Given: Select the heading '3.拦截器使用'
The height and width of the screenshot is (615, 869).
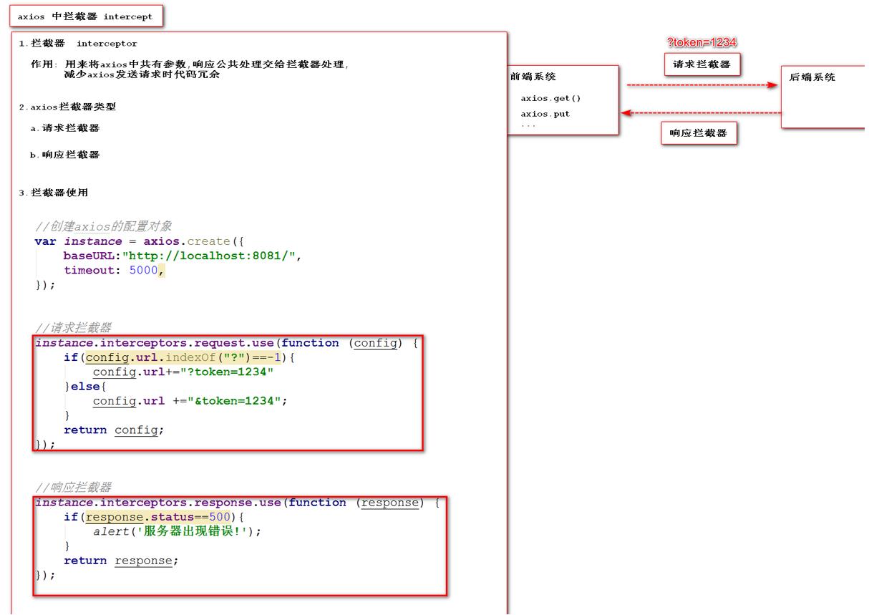Looking at the screenshot, I should click(54, 193).
